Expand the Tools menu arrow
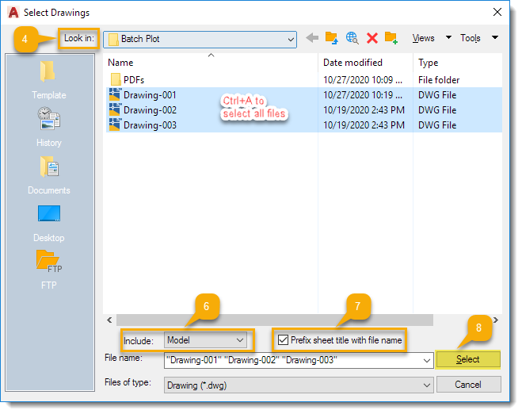The width and height of the screenshot is (522, 414). point(495,37)
